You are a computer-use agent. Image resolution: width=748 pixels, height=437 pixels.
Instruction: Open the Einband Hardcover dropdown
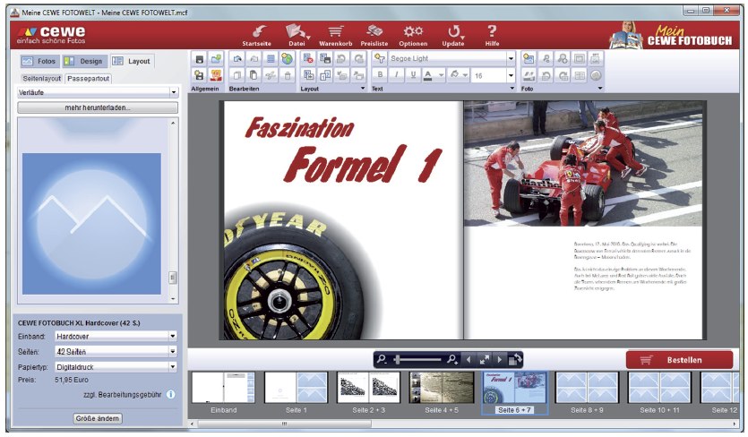click(x=173, y=337)
